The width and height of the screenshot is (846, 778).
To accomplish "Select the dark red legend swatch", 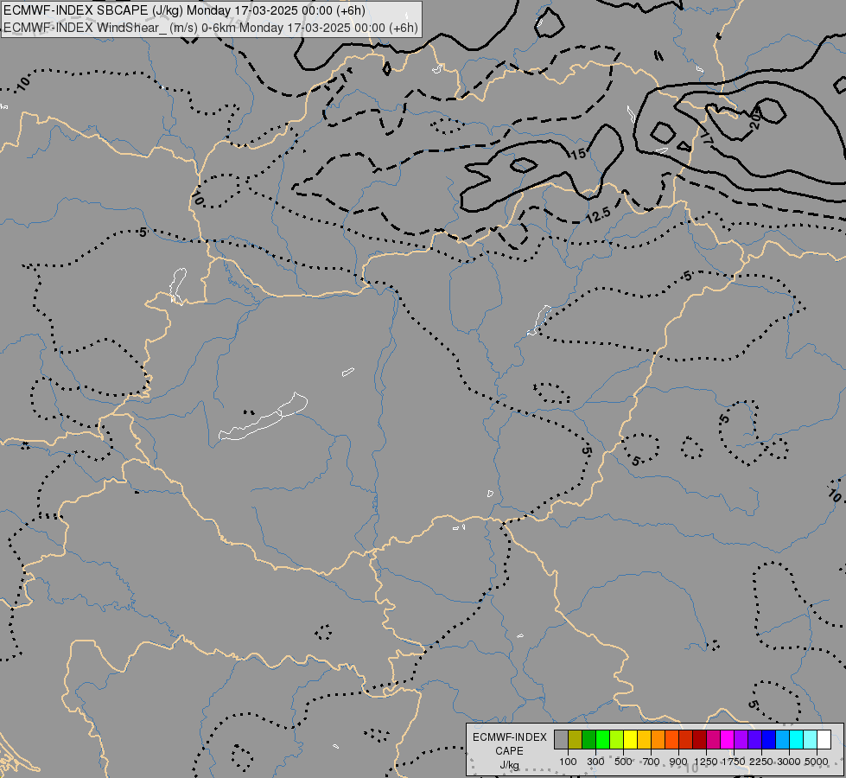I will pos(699,739).
